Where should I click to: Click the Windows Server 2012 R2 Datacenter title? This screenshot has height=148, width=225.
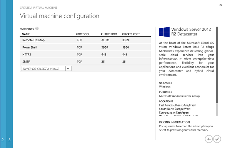(191, 32)
